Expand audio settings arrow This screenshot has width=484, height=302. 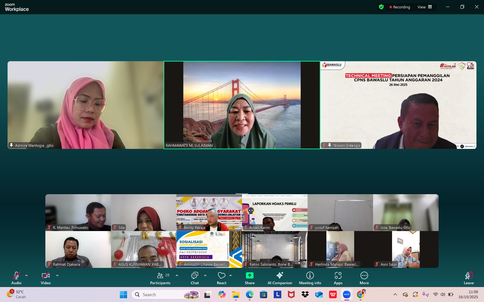(x=27, y=275)
